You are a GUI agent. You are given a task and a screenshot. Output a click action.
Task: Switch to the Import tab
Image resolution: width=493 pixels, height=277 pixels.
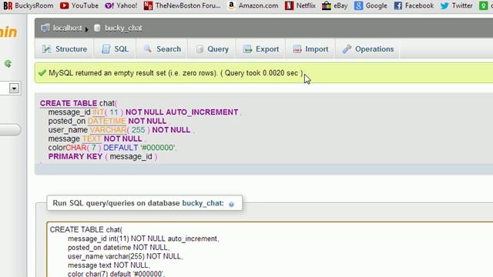click(x=310, y=49)
